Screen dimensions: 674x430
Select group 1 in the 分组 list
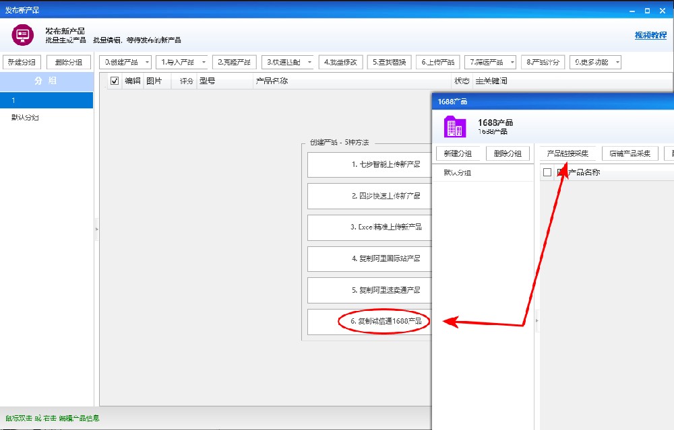(x=47, y=100)
